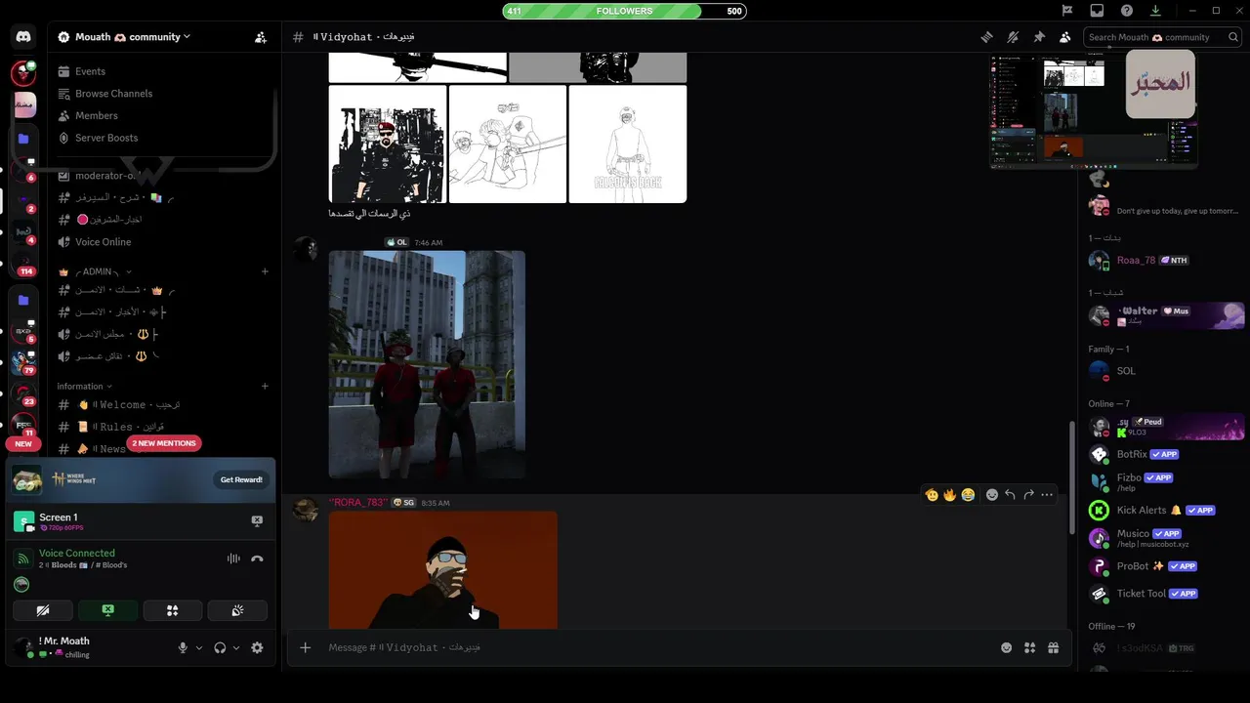Show pinned messages
Screen dimensions: 1250x703
point(1039,37)
